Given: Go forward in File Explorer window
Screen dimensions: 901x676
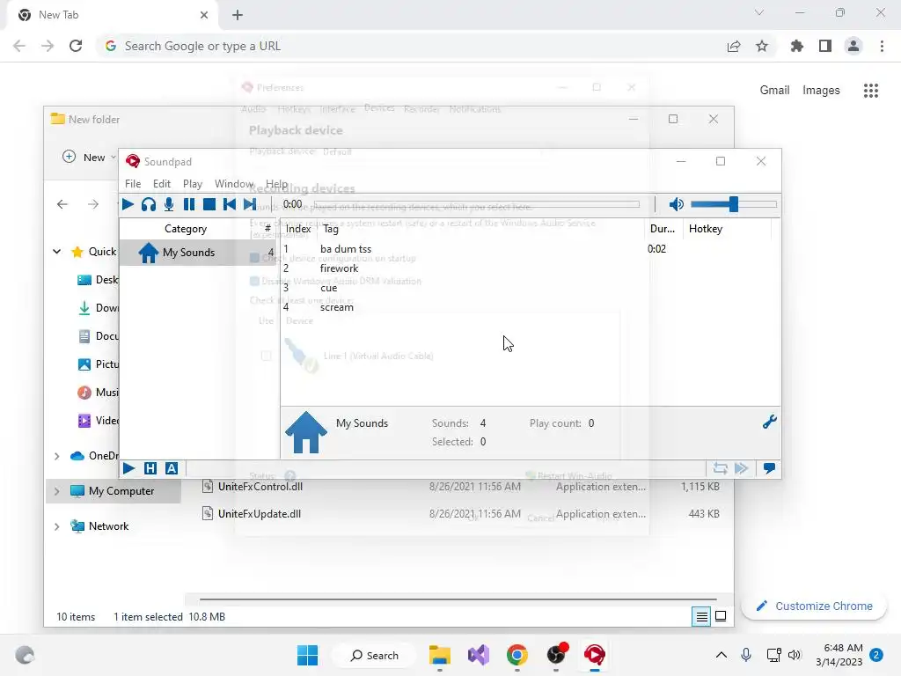Looking at the screenshot, I should 93,204.
